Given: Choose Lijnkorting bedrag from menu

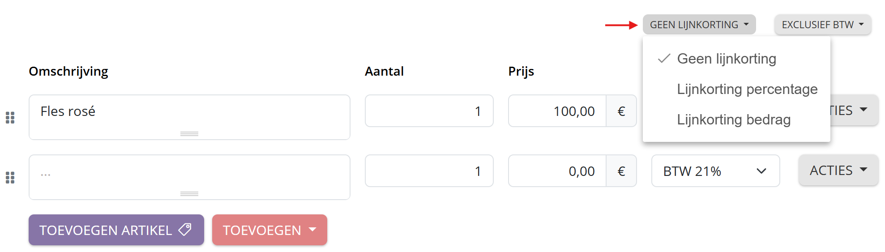Looking at the screenshot, I should (x=733, y=120).
